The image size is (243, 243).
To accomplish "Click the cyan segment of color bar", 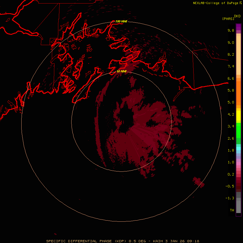I will (x=238, y=148).
